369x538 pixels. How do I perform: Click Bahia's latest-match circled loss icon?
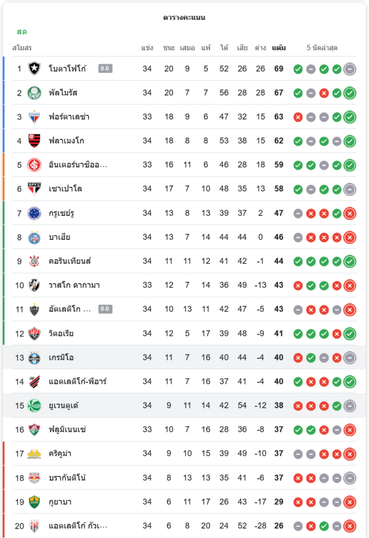[x=350, y=237]
